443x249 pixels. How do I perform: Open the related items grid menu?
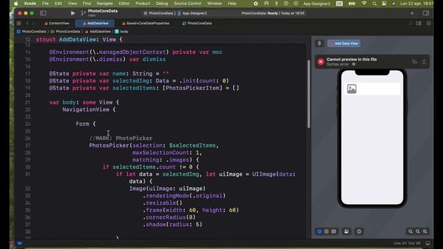tap(19, 23)
